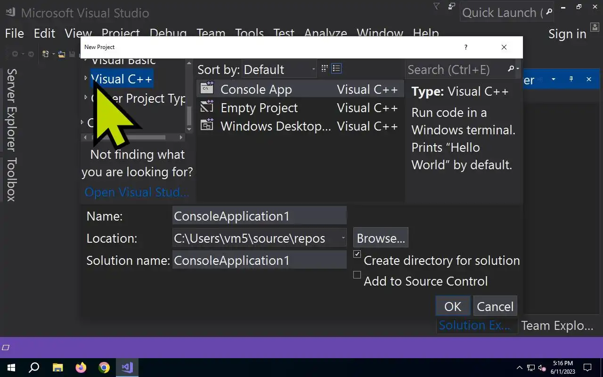Check Add to Source Control
Image resolution: width=603 pixels, height=377 pixels.
tap(357, 275)
